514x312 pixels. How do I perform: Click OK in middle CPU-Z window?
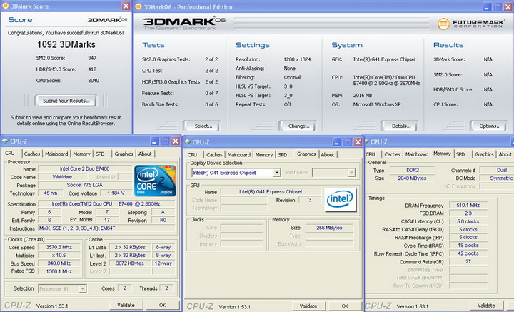(x=345, y=306)
